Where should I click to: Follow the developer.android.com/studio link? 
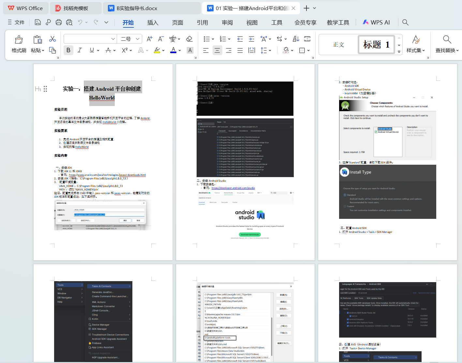[x=233, y=188]
